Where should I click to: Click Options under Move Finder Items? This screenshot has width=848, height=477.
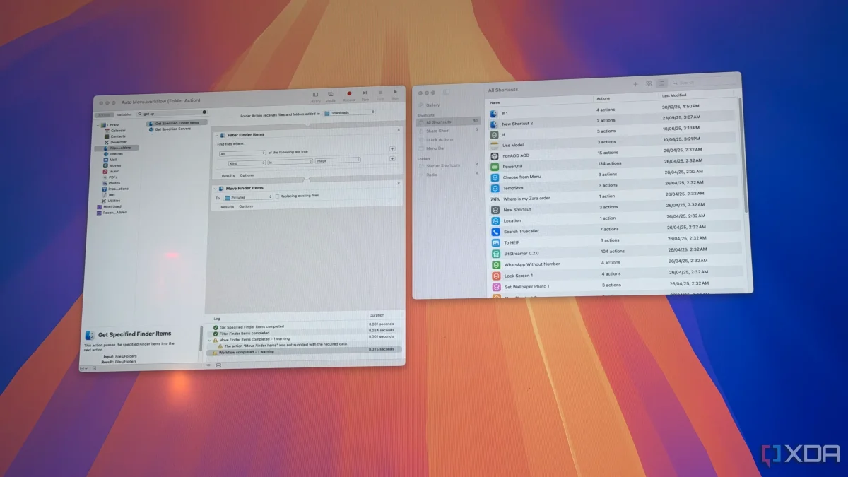tap(246, 206)
